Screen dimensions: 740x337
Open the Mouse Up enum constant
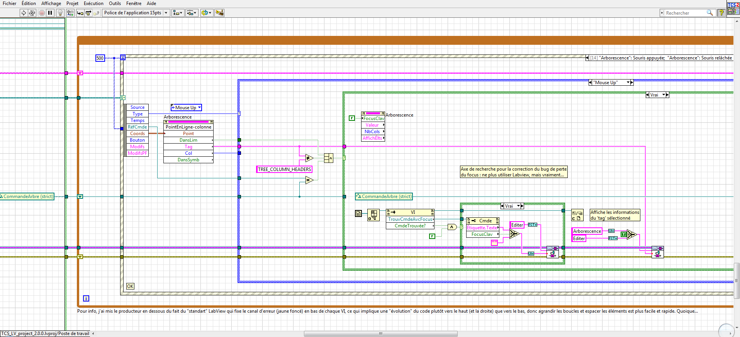point(186,108)
